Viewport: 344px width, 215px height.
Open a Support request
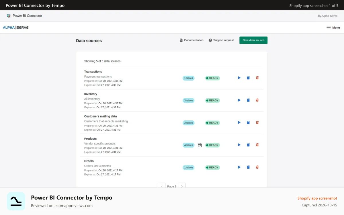[x=221, y=40]
